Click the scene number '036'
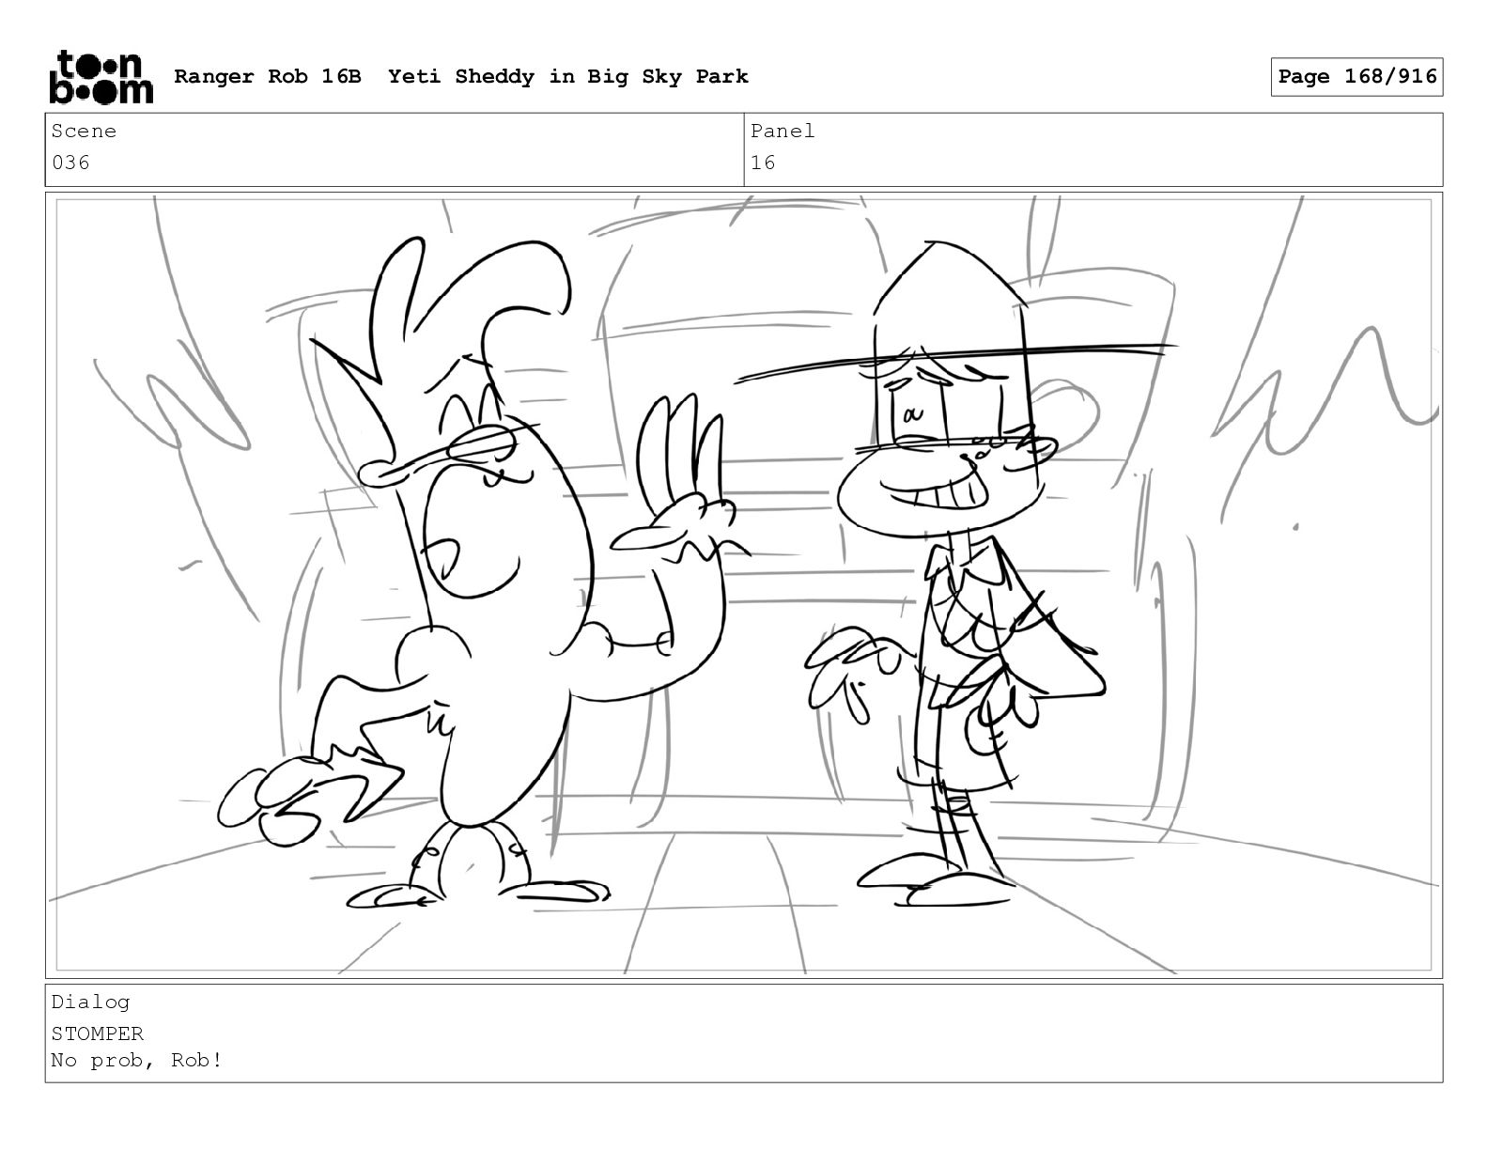 pos(71,163)
